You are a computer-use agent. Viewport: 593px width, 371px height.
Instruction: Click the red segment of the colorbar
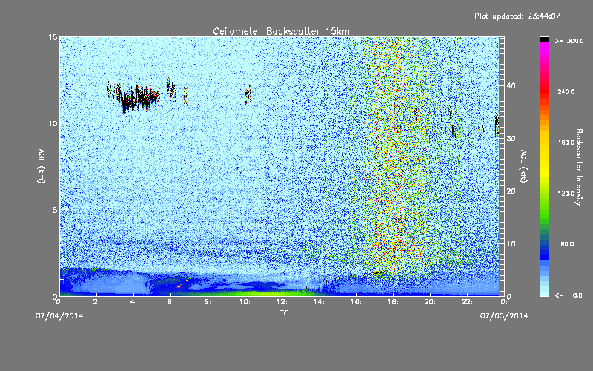point(544,91)
